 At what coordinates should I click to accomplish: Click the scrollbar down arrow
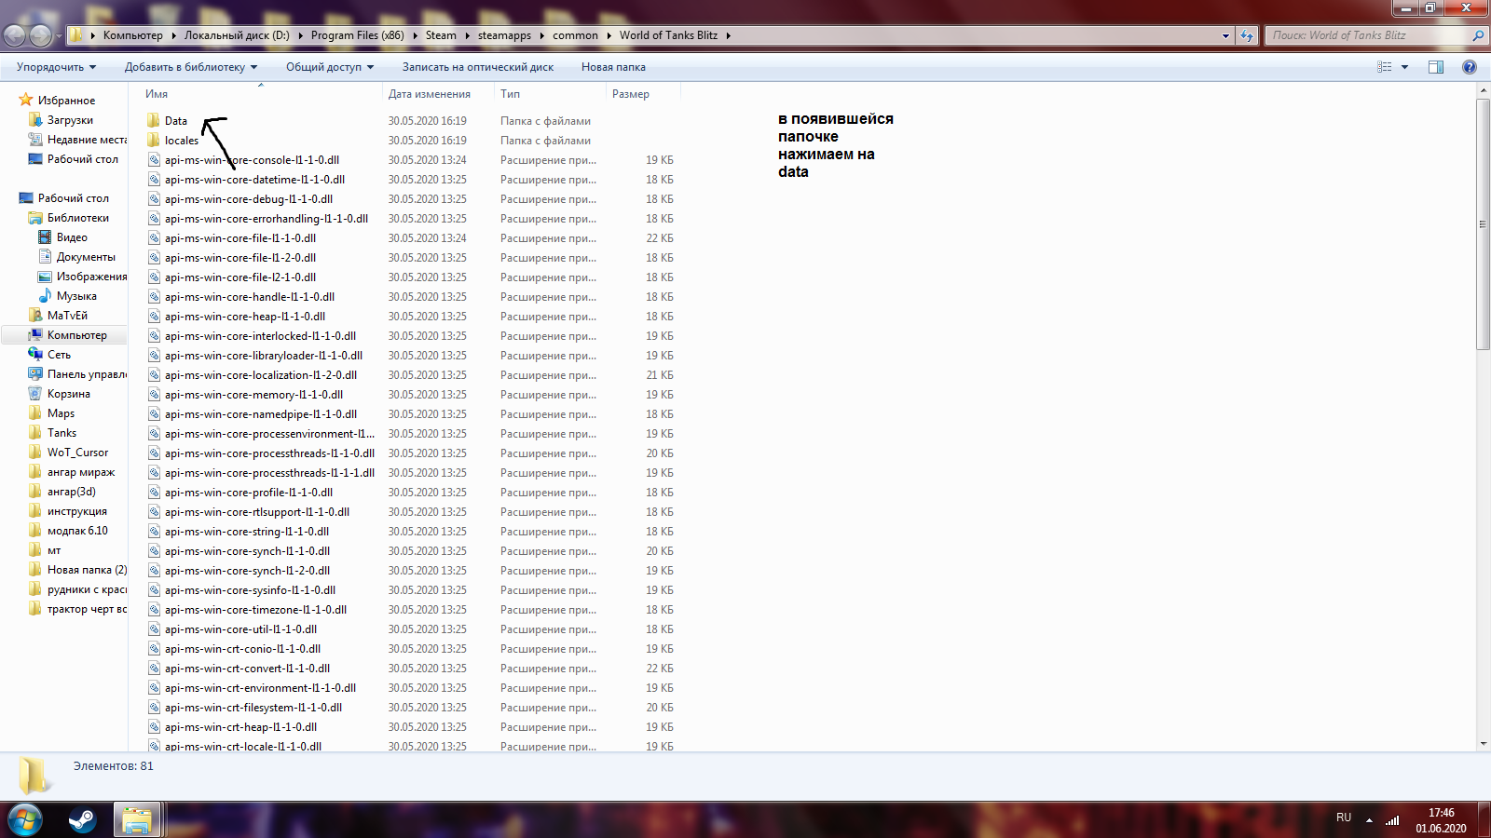1483,744
